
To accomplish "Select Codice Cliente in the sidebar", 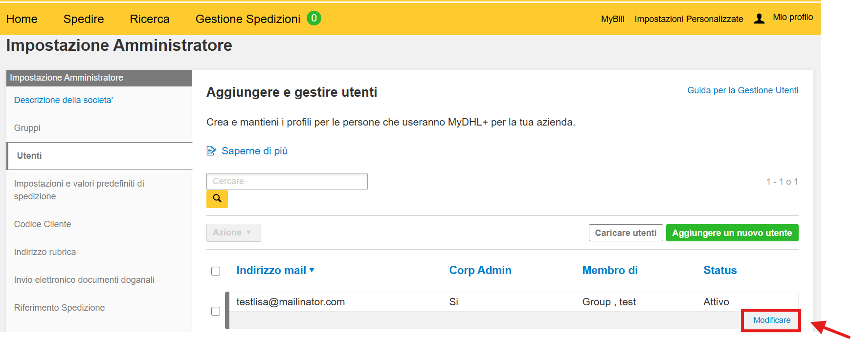I will pyautogui.click(x=43, y=224).
